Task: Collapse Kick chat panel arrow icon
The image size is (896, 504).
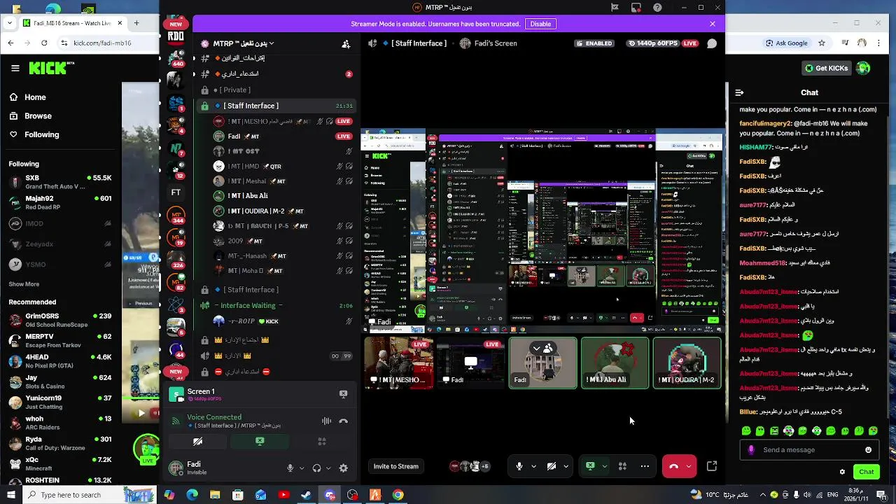Action: click(x=739, y=92)
